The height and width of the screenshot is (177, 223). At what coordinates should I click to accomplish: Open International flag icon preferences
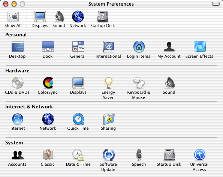pyautogui.click(x=109, y=46)
